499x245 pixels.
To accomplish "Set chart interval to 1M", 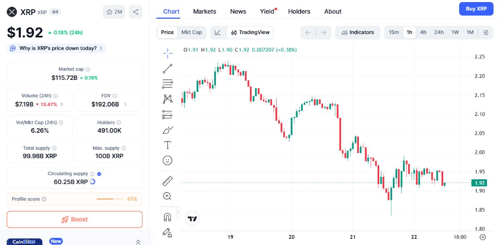I will coord(470,32).
